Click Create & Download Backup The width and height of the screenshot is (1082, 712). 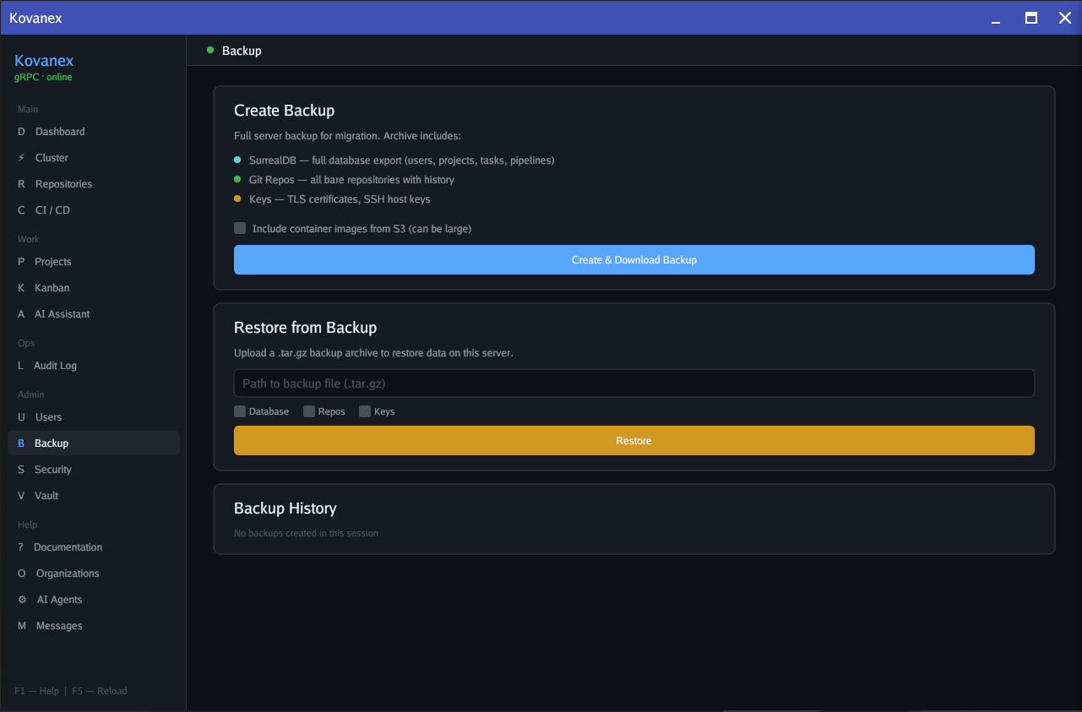(x=633, y=259)
